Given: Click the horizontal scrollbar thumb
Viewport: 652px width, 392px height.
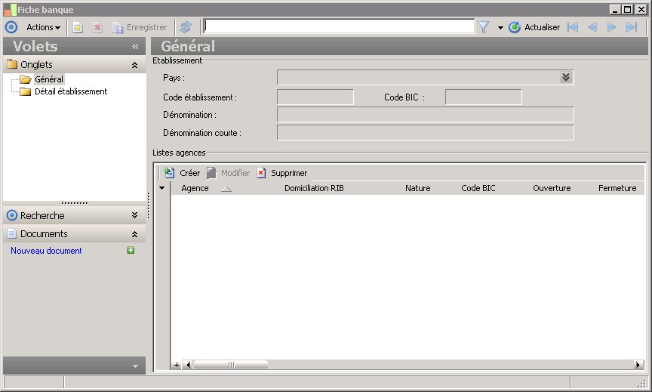Looking at the screenshot, I should pyautogui.click(x=230, y=365).
